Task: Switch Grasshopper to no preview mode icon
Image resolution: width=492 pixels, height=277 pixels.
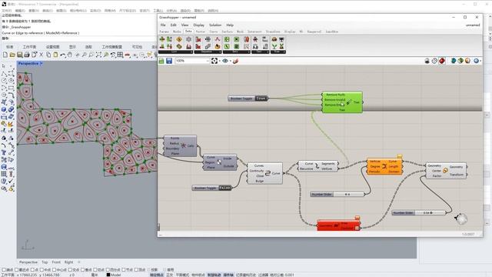Action: (x=427, y=61)
